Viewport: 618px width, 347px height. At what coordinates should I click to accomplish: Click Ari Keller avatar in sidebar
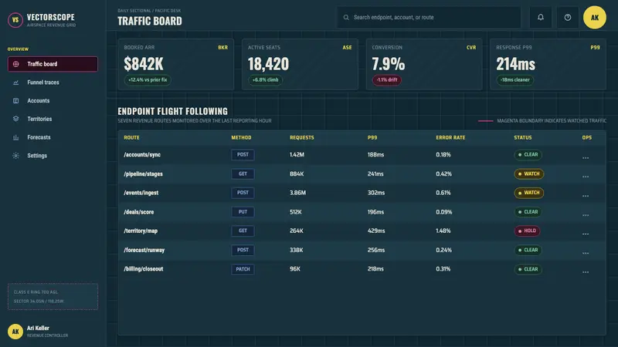tap(15, 332)
